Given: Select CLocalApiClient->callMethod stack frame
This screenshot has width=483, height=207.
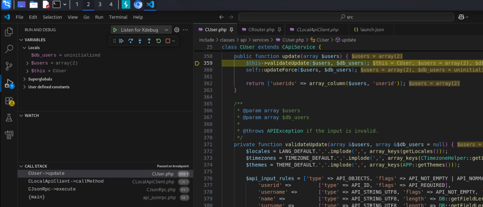Looking at the screenshot, I should tap(105, 182).
